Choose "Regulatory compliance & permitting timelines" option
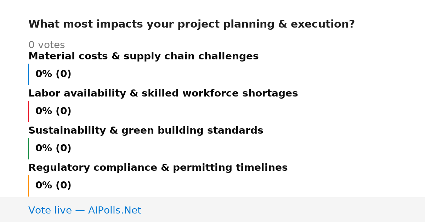Image resolution: width=425 pixels, height=222 pixels. coord(158,168)
